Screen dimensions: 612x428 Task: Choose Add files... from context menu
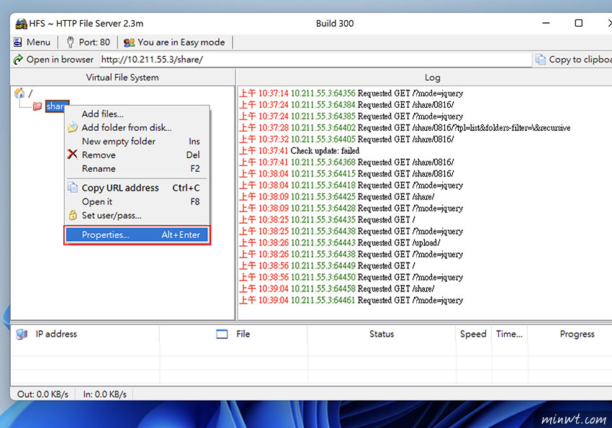pyautogui.click(x=137, y=114)
